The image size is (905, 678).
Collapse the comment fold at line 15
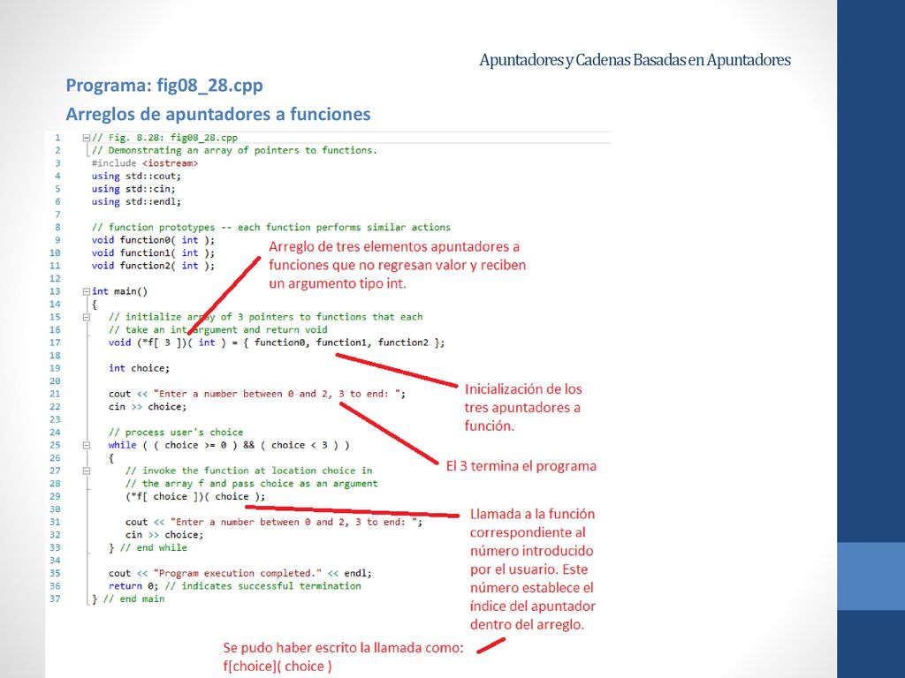[x=86, y=317]
